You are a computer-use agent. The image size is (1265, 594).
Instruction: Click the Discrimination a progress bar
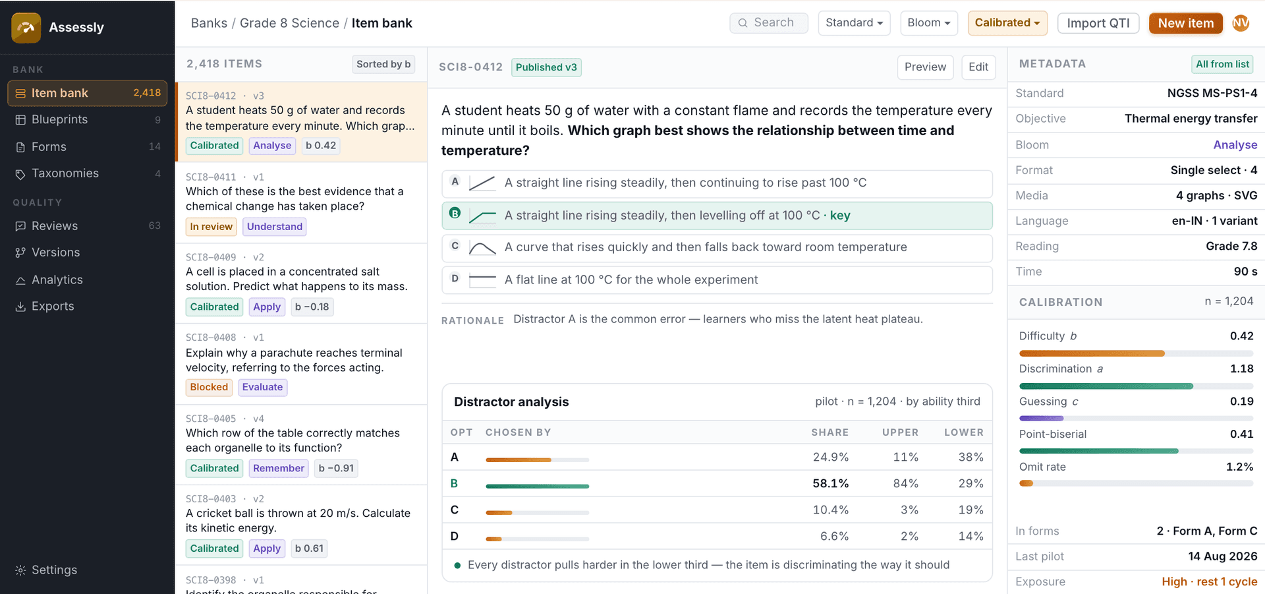1136,386
